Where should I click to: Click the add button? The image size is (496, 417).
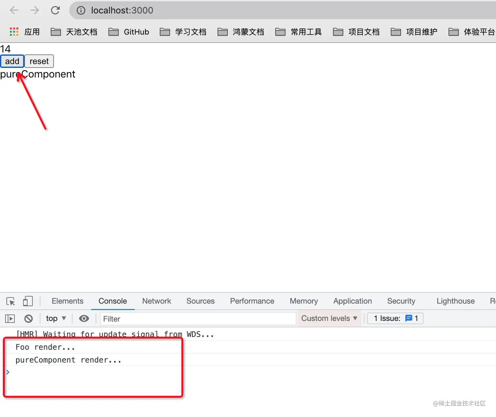coord(12,61)
